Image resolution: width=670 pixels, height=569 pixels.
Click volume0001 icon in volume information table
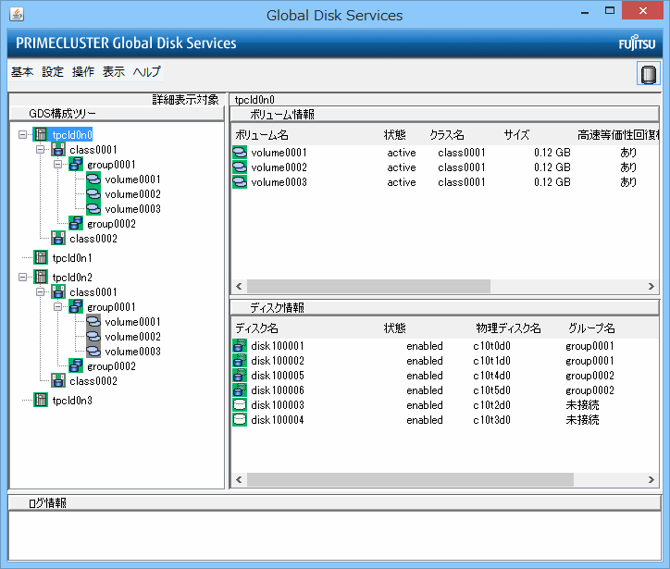tap(240, 152)
